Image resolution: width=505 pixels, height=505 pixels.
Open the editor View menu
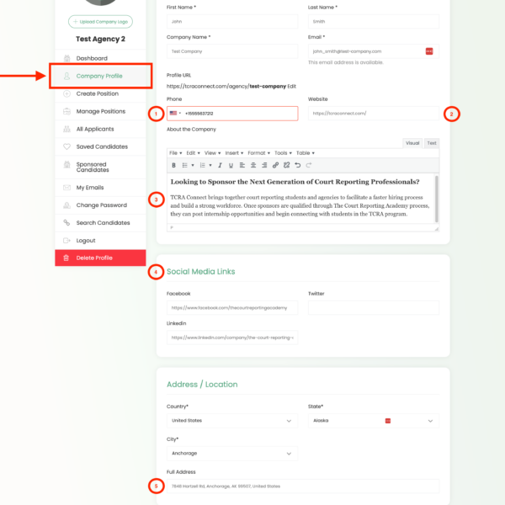tap(212, 153)
